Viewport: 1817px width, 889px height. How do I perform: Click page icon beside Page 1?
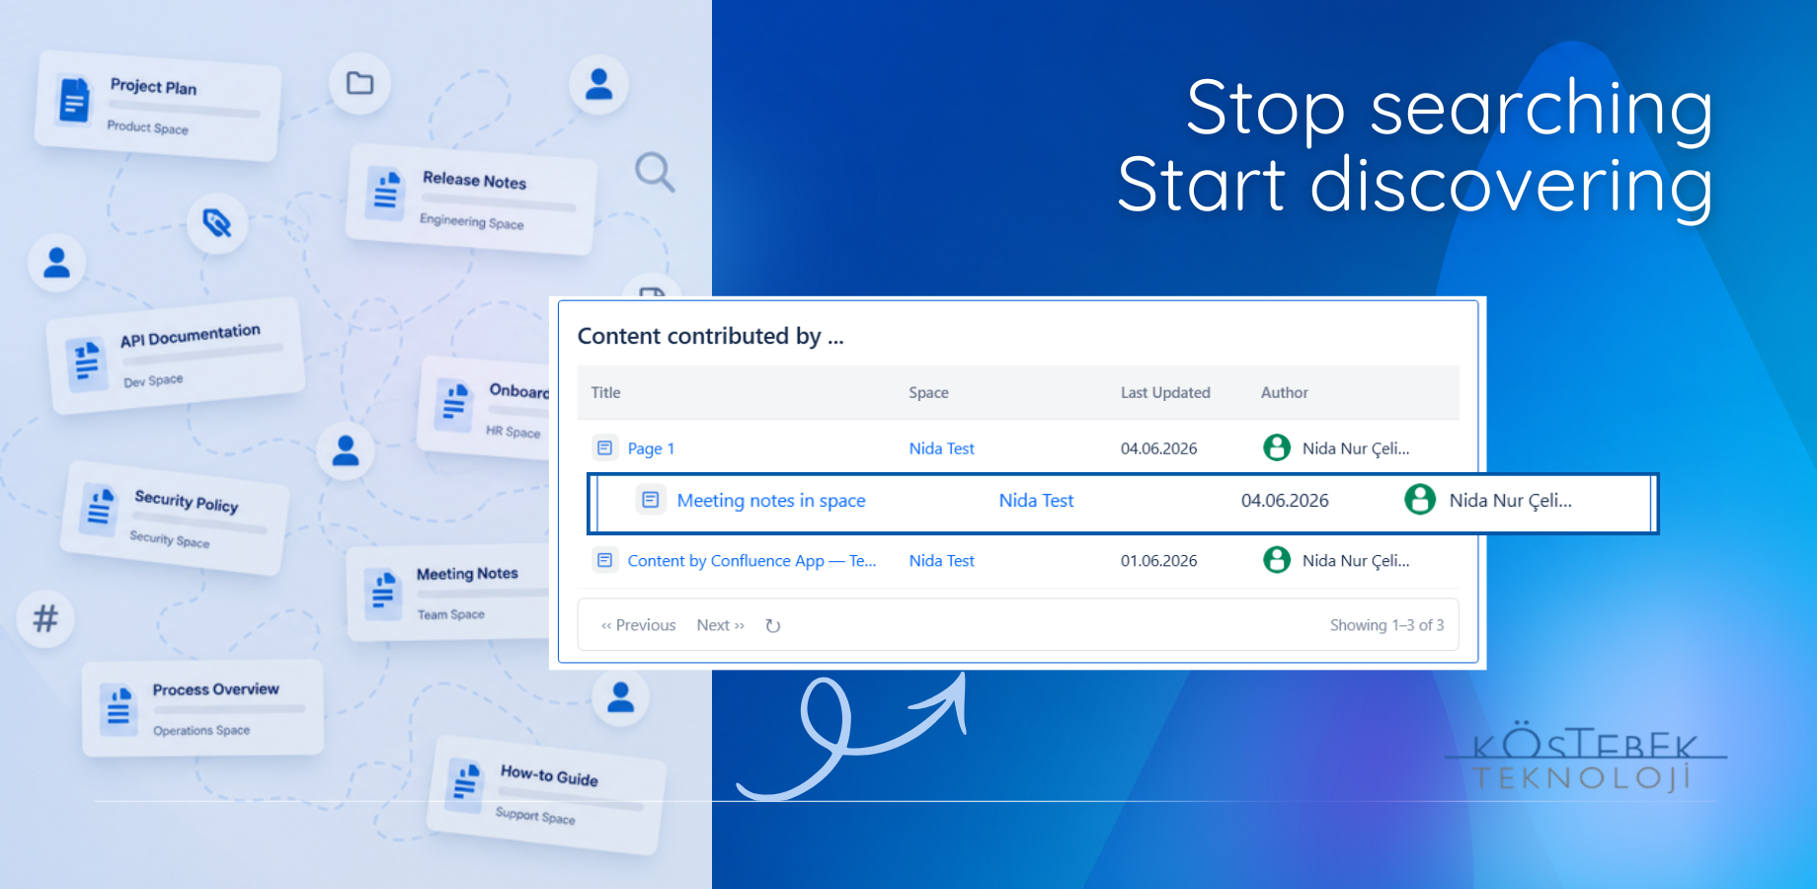(x=604, y=447)
